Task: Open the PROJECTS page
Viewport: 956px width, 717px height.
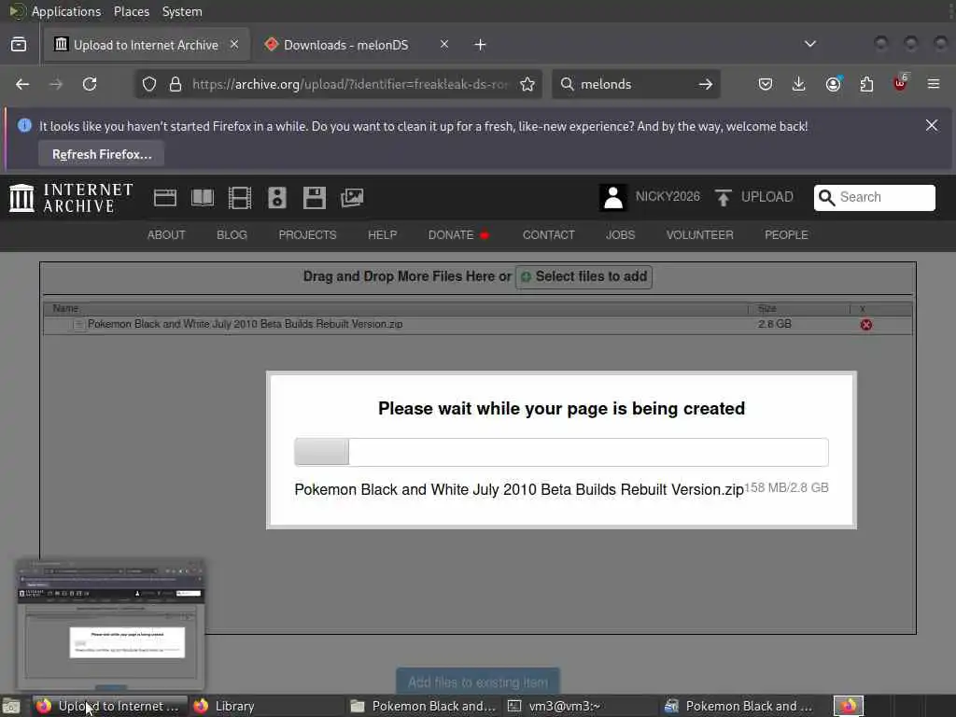Action: [x=307, y=234]
